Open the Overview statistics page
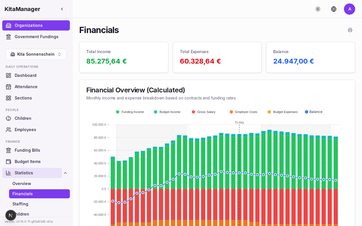This screenshot has height=226, width=362. coord(21,183)
